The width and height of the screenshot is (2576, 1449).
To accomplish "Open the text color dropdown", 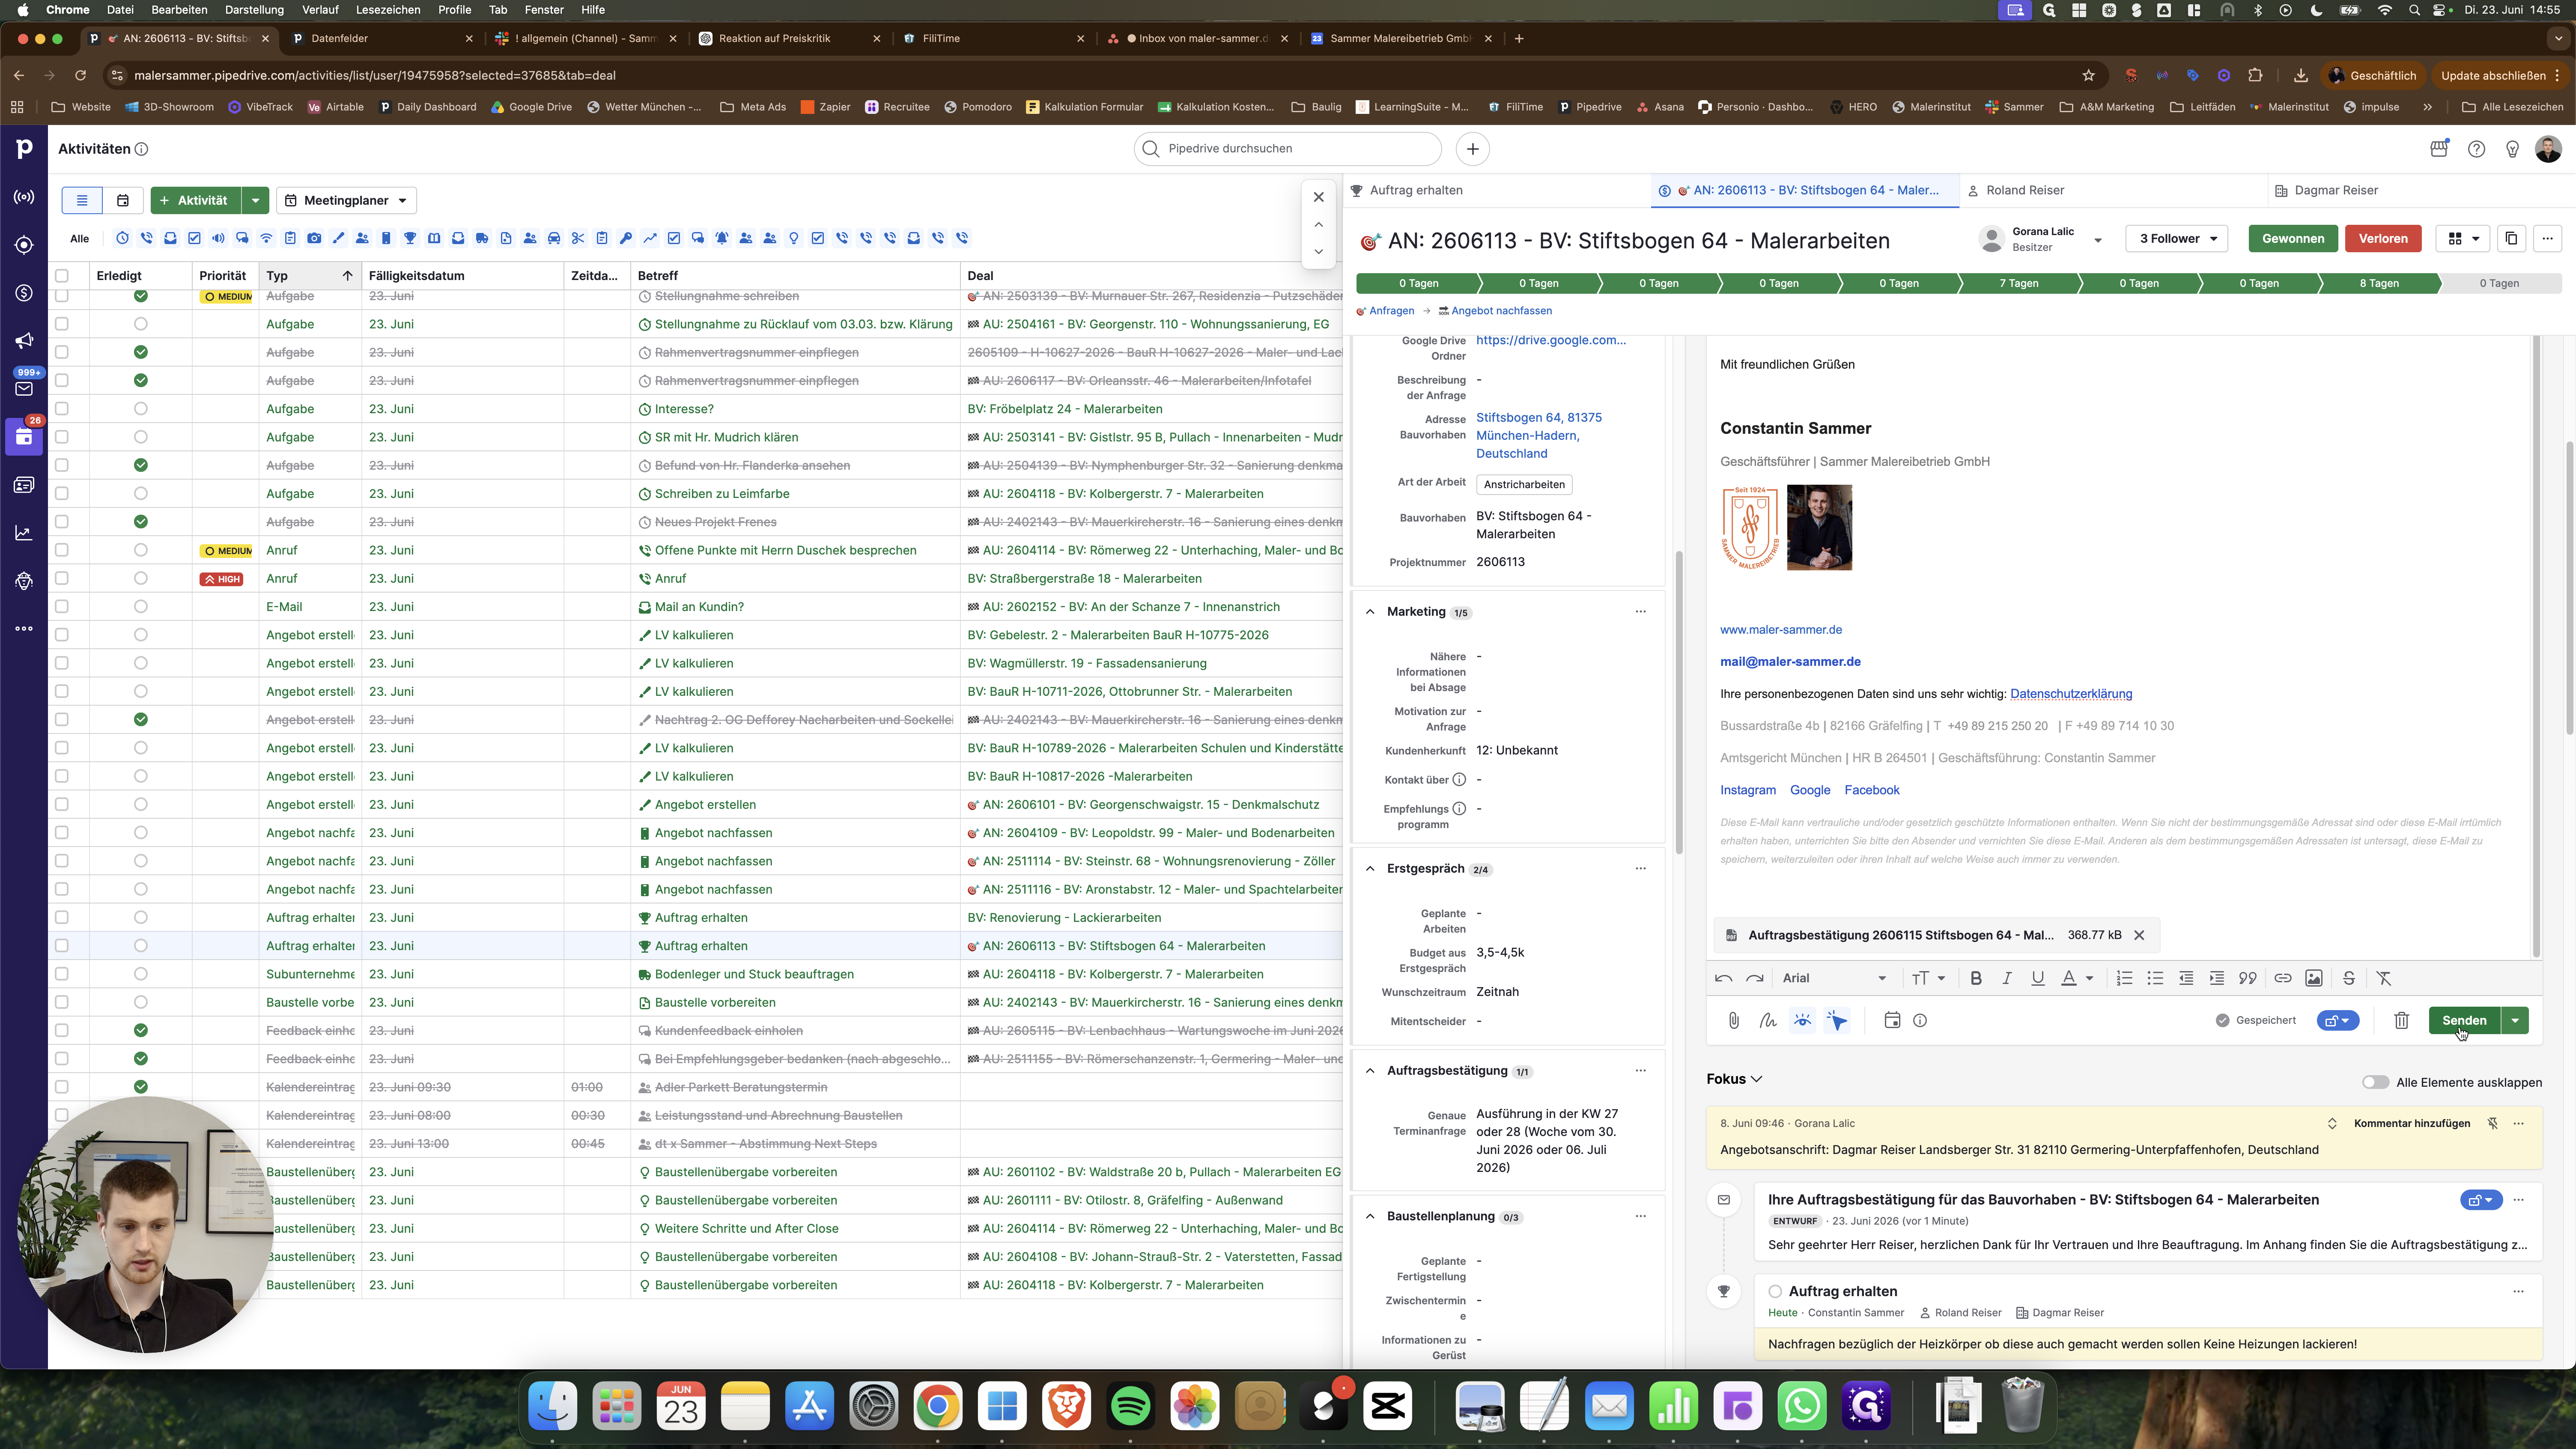I will coord(2077,978).
